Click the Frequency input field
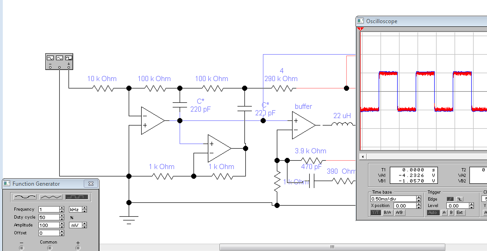487x251 pixels. (49, 209)
